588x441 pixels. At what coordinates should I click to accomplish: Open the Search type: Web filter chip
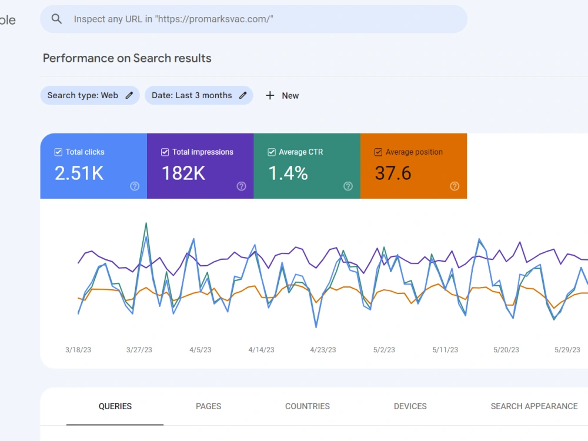[x=90, y=95]
